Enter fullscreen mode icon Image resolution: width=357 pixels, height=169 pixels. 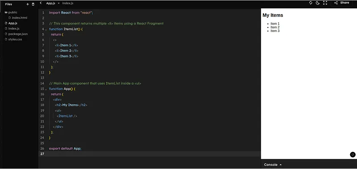(325, 3)
